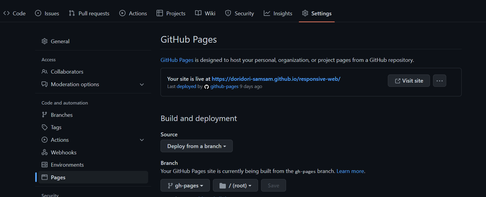Open the Projects tab
The height and width of the screenshot is (197, 486).
(171, 13)
